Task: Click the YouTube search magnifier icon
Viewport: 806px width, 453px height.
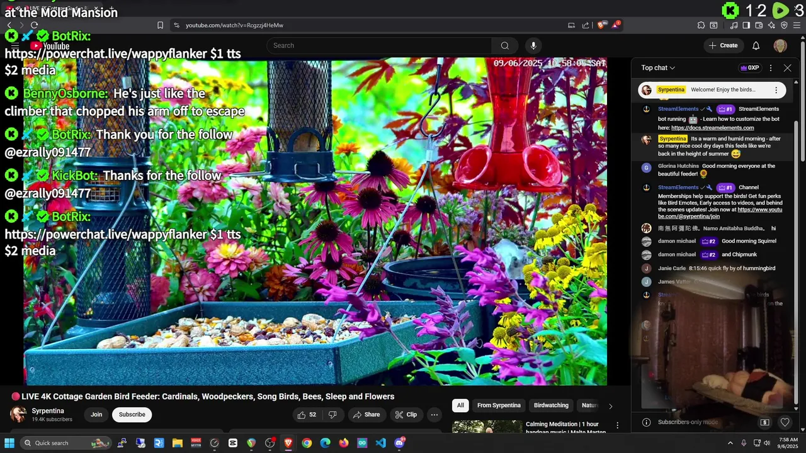Action: 504,45
